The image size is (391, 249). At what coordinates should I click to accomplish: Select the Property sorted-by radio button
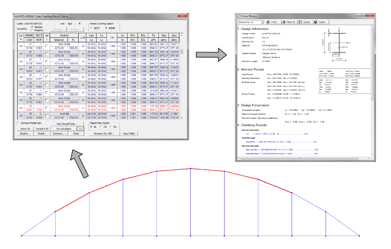(x=32, y=30)
